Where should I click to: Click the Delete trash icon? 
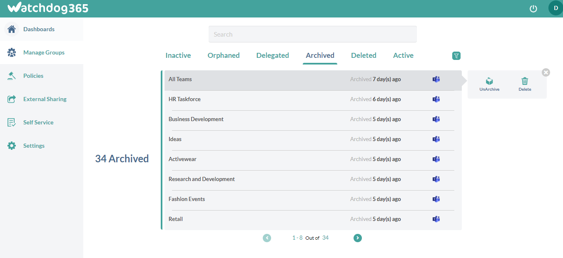click(x=525, y=82)
